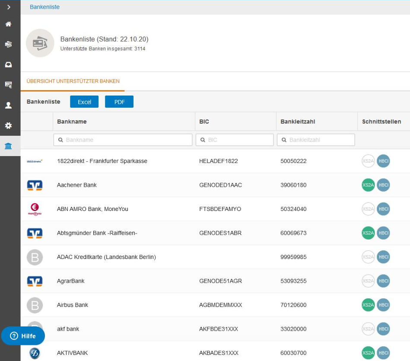The width and height of the screenshot is (410, 361).
Task: Click XS2A badge for AgrarBank
Action: point(368,281)
